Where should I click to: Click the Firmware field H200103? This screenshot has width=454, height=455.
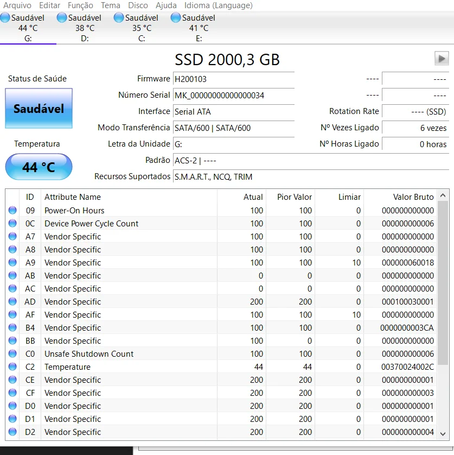[x=233, y=79]
